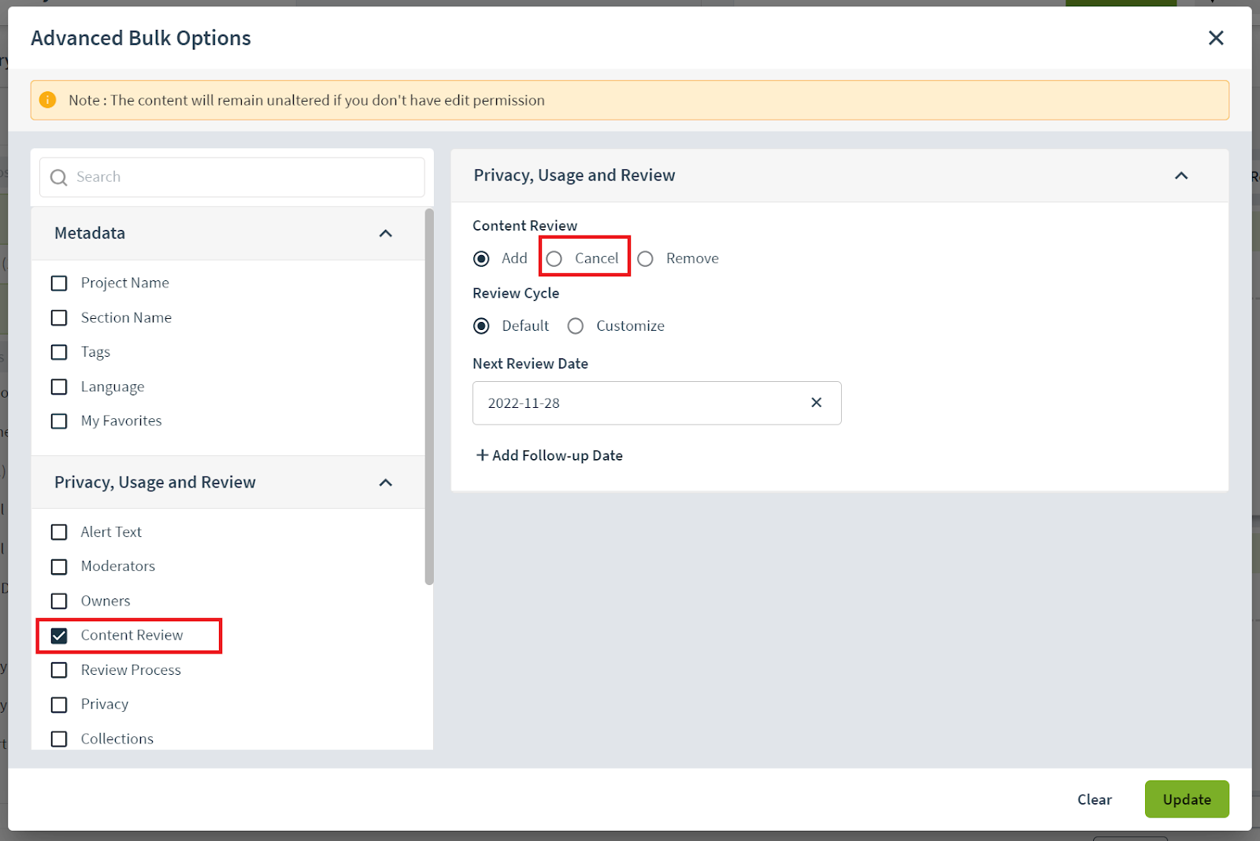The image size is (1260, 841).
Task: Select the Add radio button
Action: coord(481,259)
